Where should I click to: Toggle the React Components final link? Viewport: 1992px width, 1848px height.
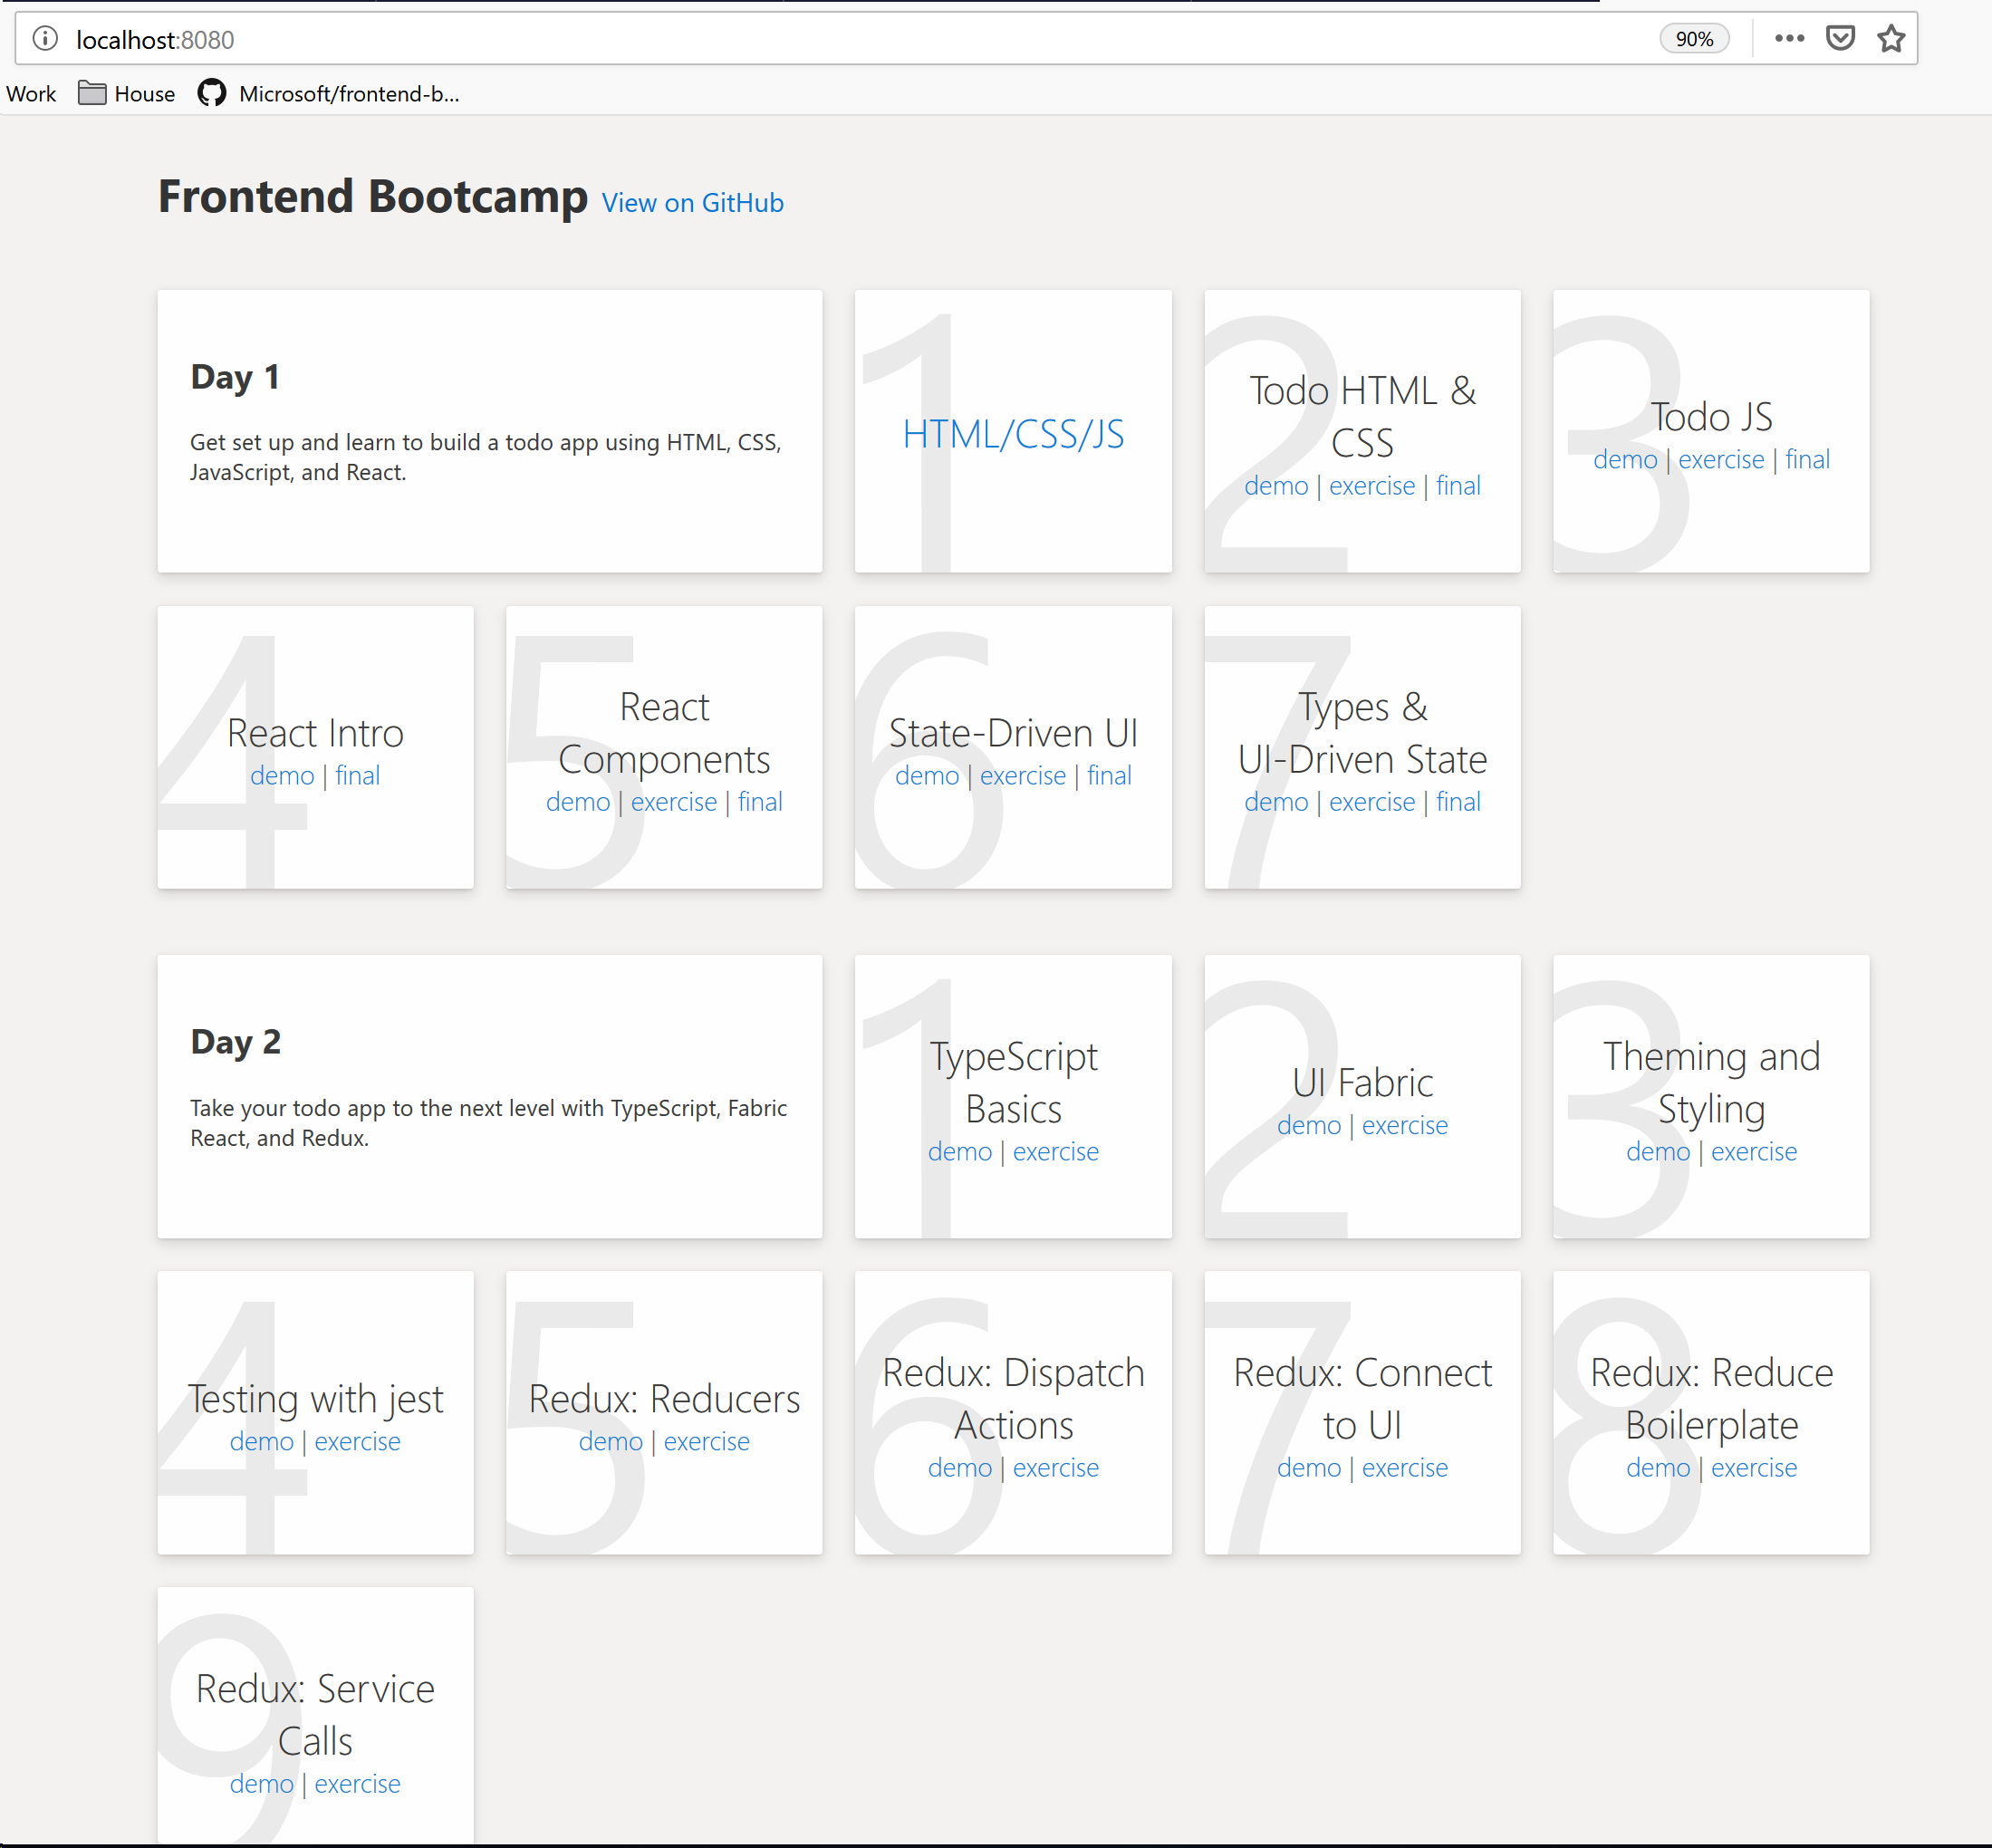[759, 801]
